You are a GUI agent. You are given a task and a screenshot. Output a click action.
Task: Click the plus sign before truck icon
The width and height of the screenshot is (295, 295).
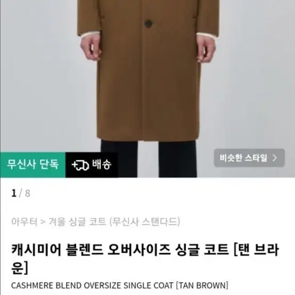click(x=74, y=165)
